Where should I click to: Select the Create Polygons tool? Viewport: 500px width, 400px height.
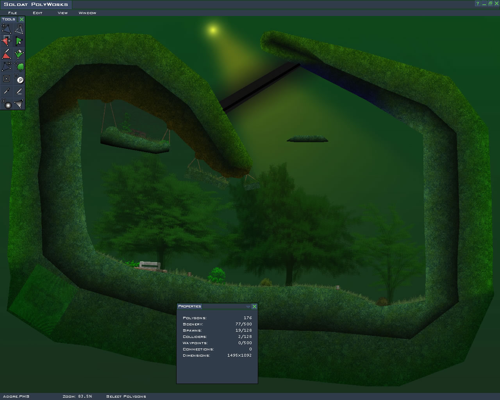(x=19, y=29)
